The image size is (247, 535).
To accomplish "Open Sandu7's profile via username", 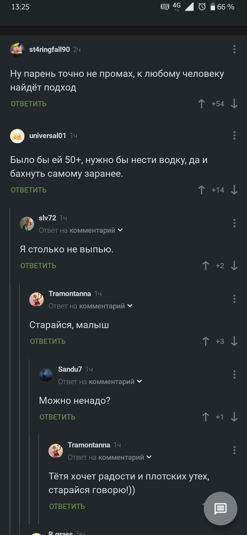I will [70, 369].
